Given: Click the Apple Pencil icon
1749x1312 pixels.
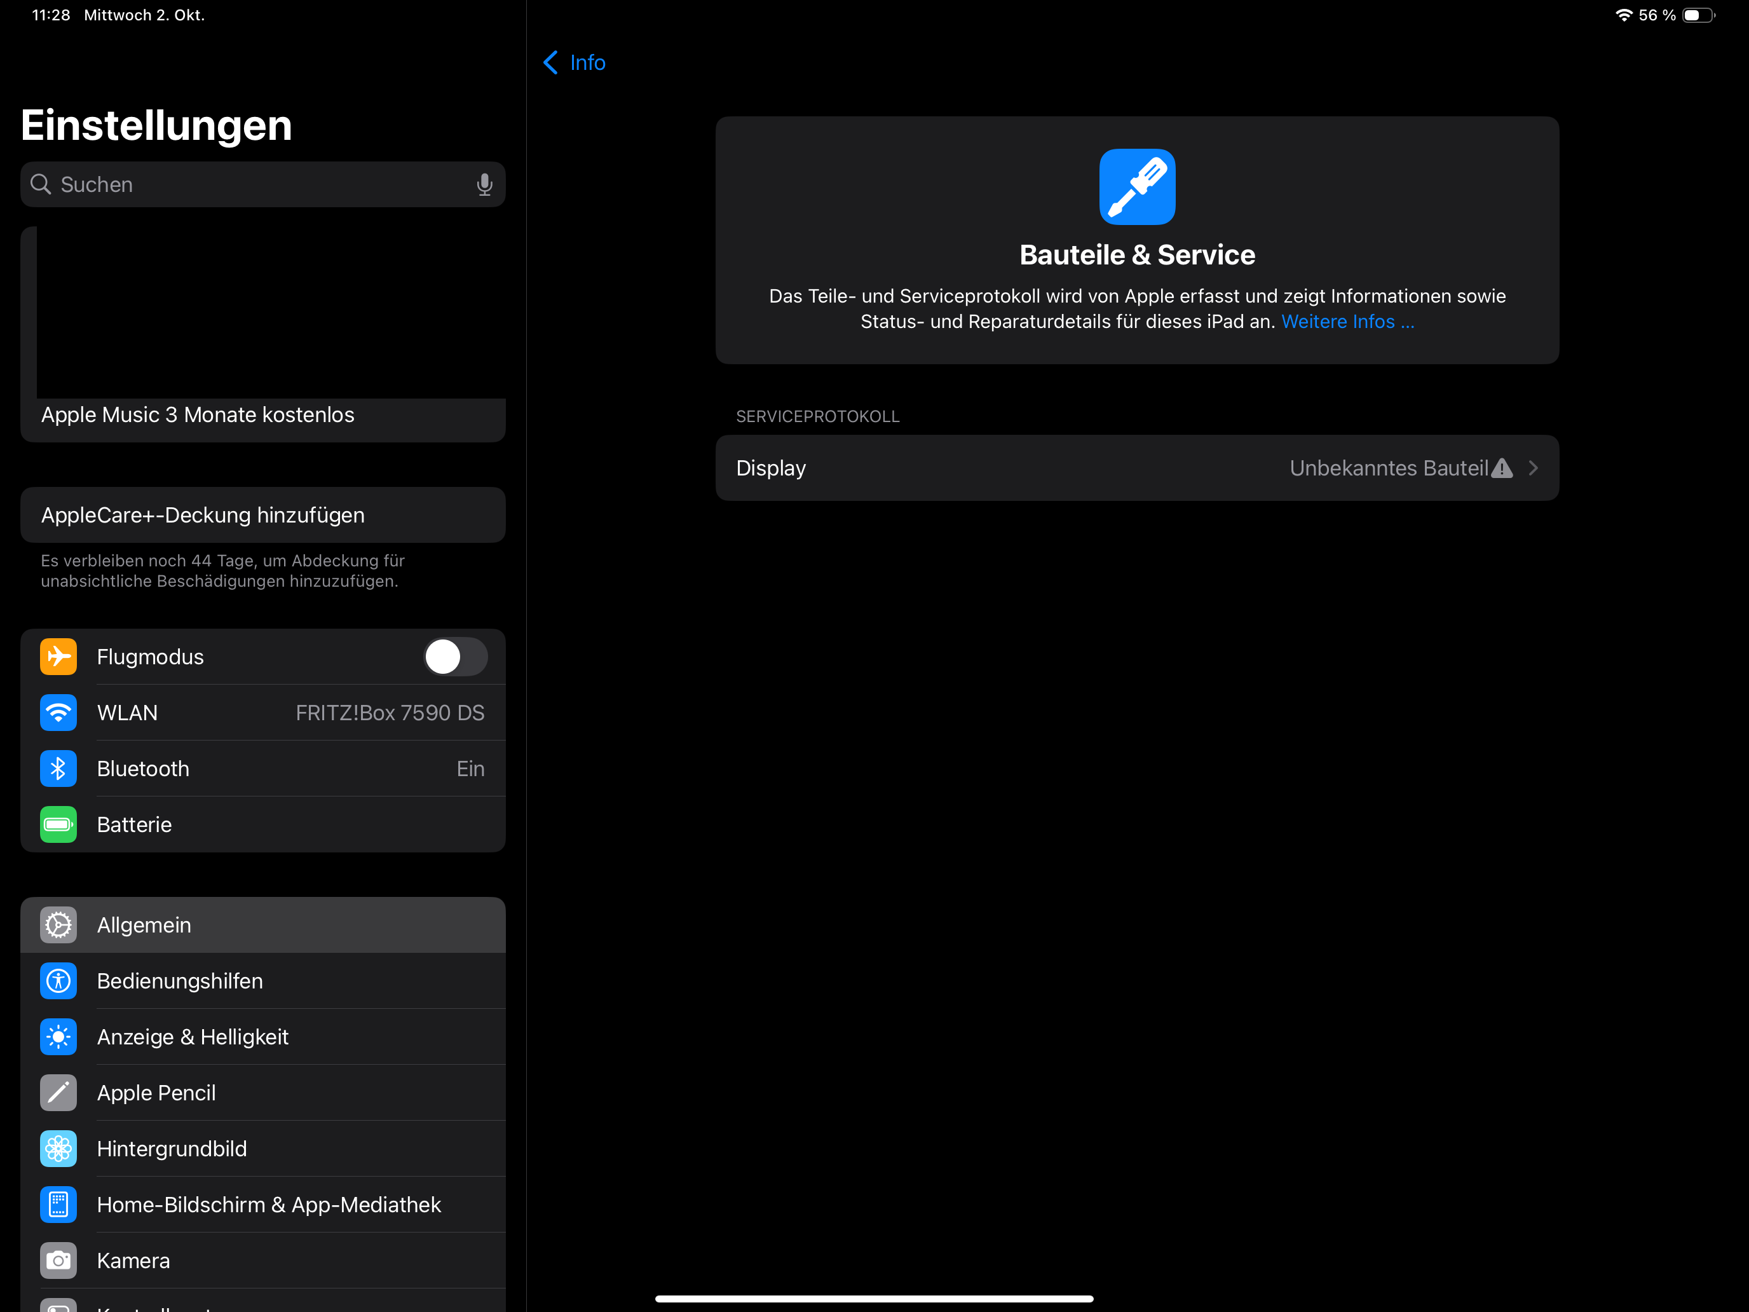Looking at the screenshot, I should tap(58, 1092).
